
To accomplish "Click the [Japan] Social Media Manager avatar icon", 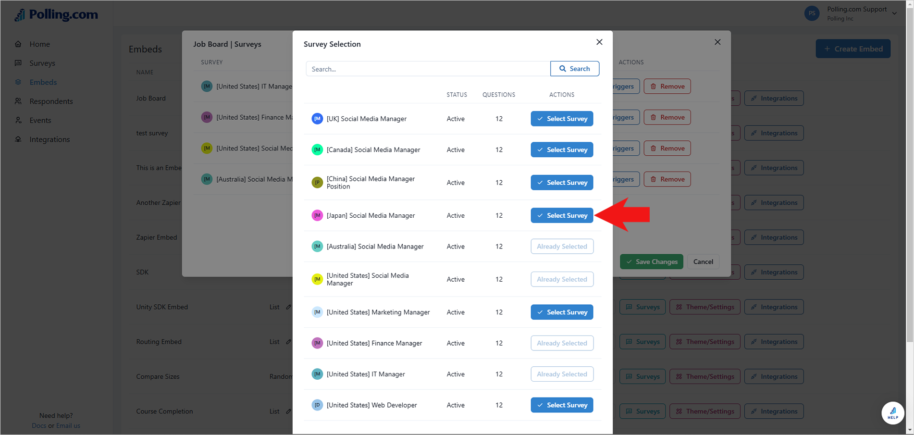I will 317,215.
